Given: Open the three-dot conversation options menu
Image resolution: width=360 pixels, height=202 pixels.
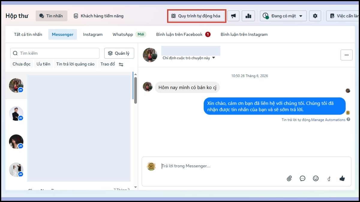Looking at the screenshot, I should tap(346, 55).
